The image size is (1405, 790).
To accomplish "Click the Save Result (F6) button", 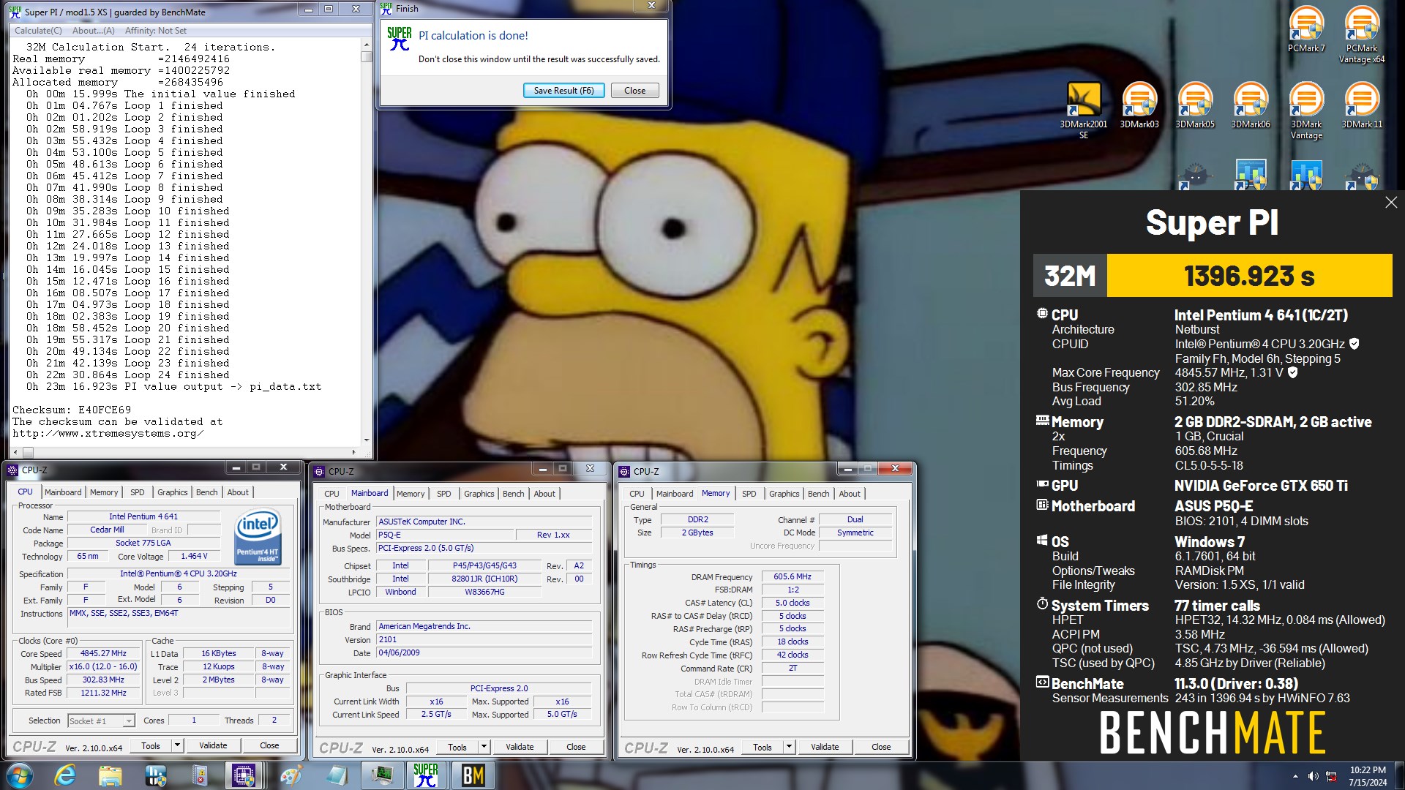I will 563,91.
